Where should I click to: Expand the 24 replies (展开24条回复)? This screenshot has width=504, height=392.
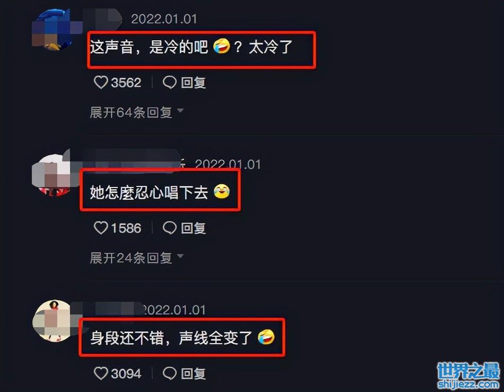coord(131,258)
